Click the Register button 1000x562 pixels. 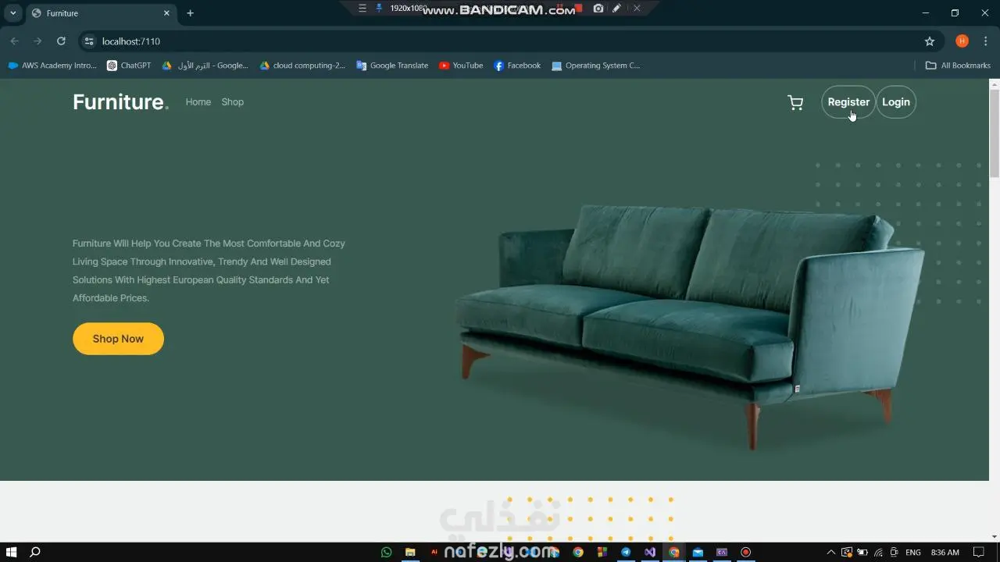click(848, 102)
